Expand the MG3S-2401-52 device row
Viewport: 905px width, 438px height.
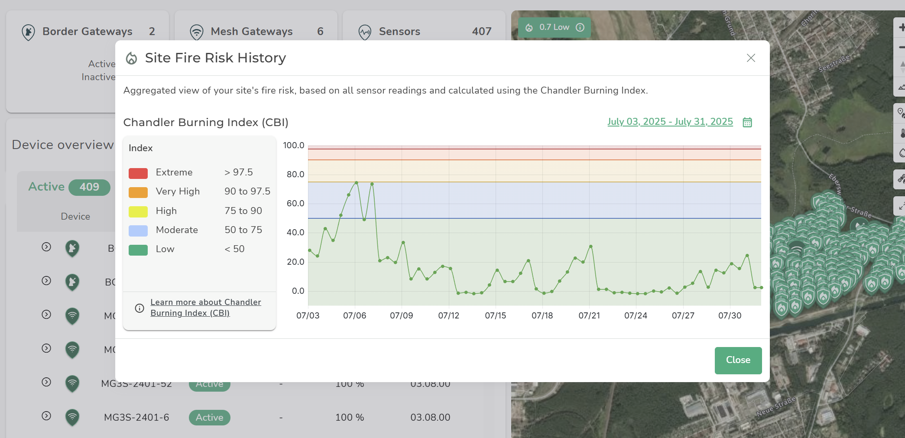pos(46,382)
